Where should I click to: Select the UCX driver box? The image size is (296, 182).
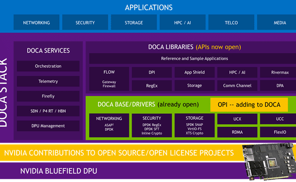click(x=237, y=119)
